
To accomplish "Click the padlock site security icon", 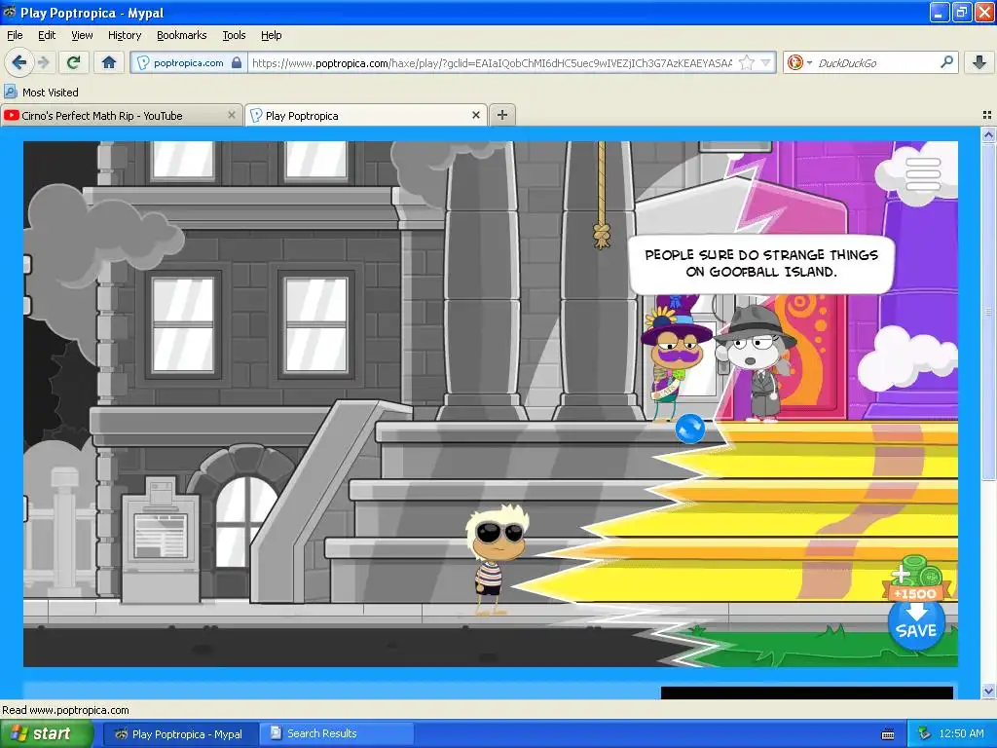I will [x=237, y=62].
